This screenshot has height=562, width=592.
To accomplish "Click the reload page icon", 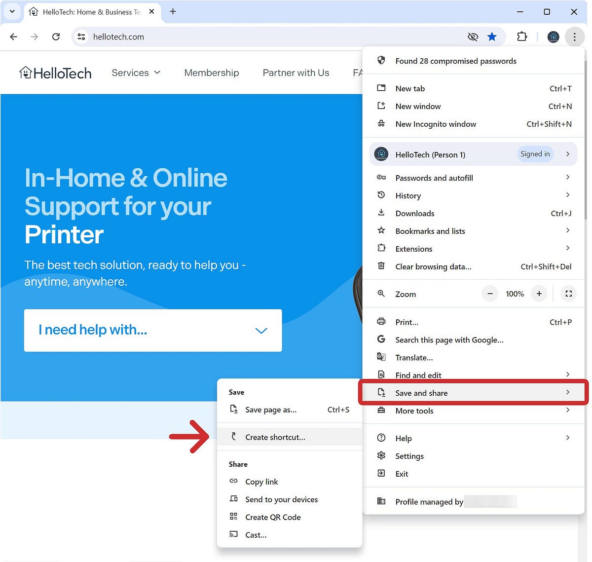I will click(x=56, y=37).
